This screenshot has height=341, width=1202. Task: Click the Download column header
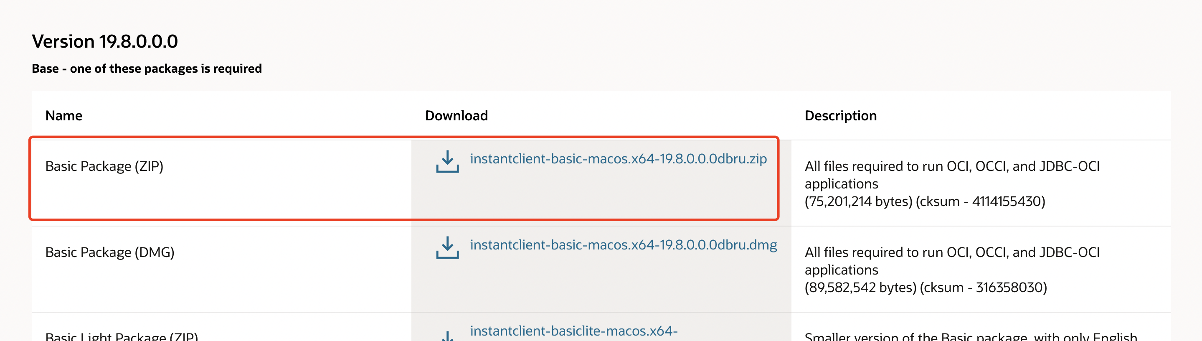456,115
